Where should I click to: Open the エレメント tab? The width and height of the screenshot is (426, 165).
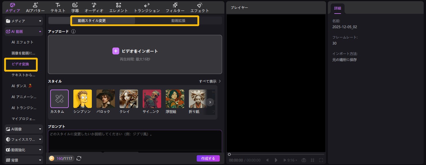(x=118, y=7)
